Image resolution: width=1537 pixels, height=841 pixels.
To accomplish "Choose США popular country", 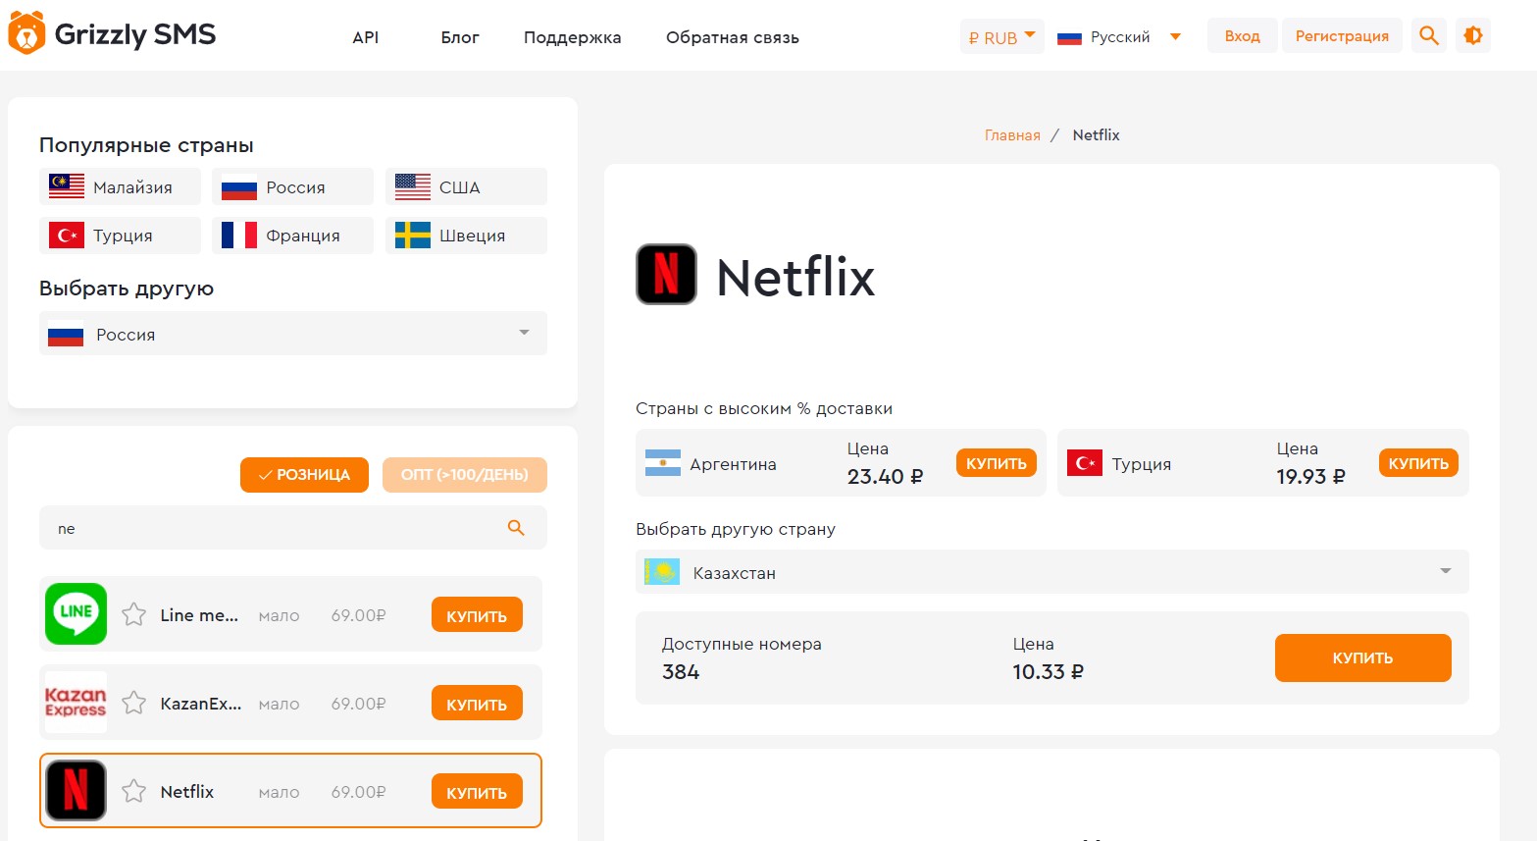I will click(466, 186).
